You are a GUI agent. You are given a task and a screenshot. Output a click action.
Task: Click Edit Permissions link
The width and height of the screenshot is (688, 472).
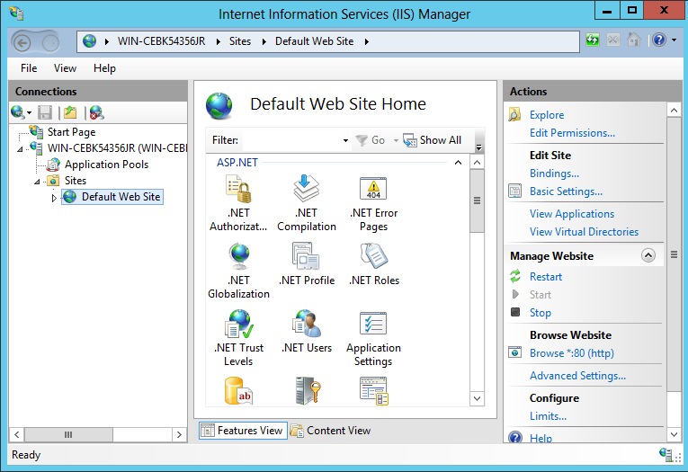(572, 133)
